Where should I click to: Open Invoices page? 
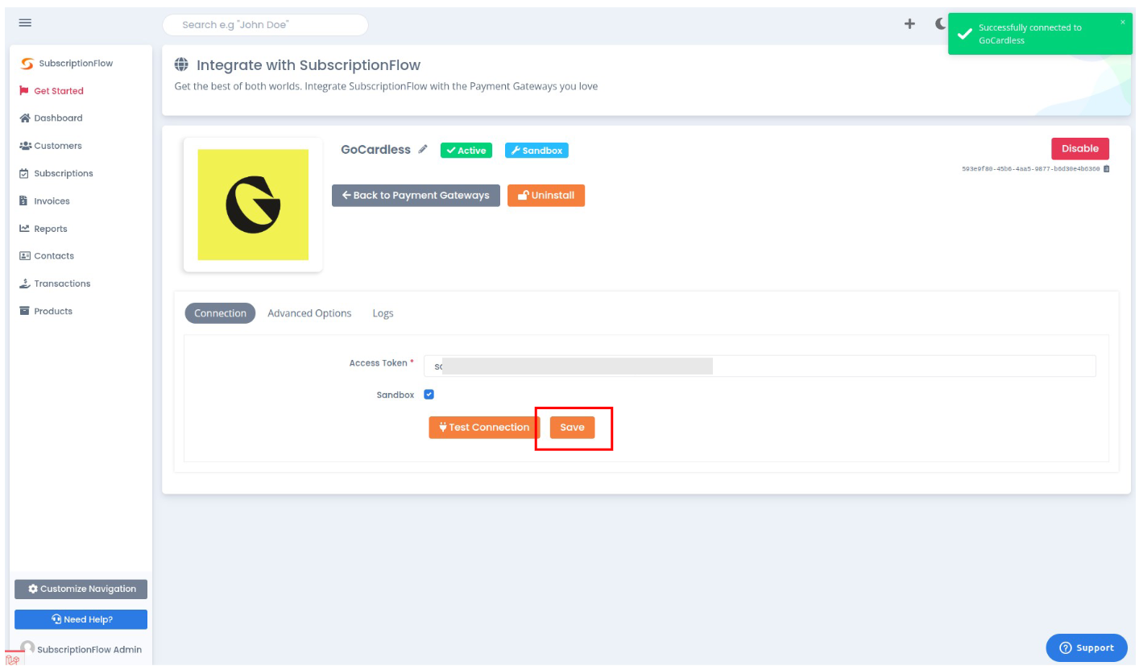click(52, 201)
